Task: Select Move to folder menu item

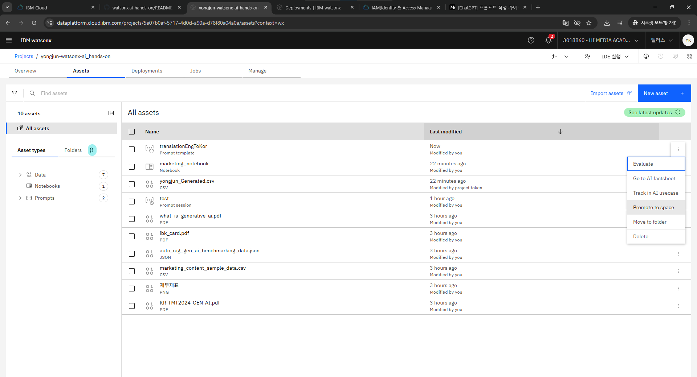Action: click(656, 222)
